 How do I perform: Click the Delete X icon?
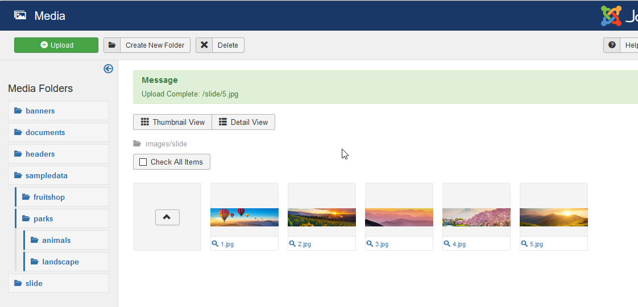click(204, 45)
